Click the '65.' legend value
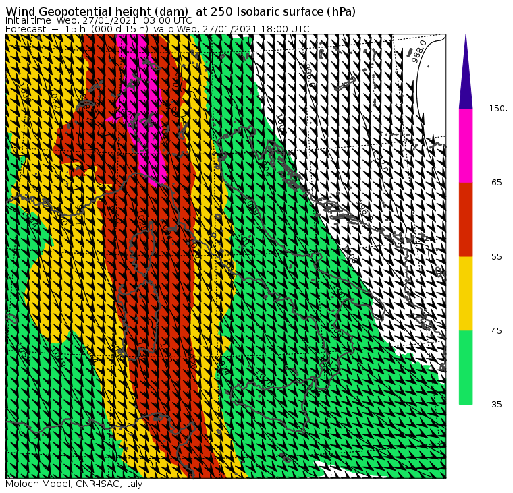The width and height of the screenshot is (513, 493). (498, 182)
